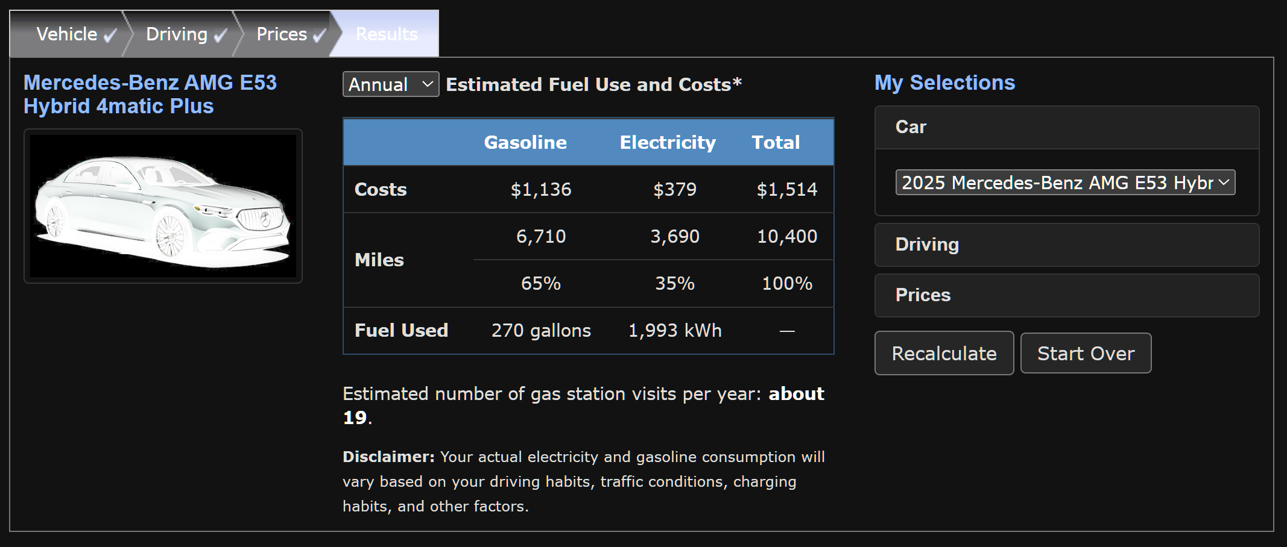The height and width of the screenshot is (547, 1287).
Task: Click the 1,993 kWh fuel used cell
Action: 675,330
